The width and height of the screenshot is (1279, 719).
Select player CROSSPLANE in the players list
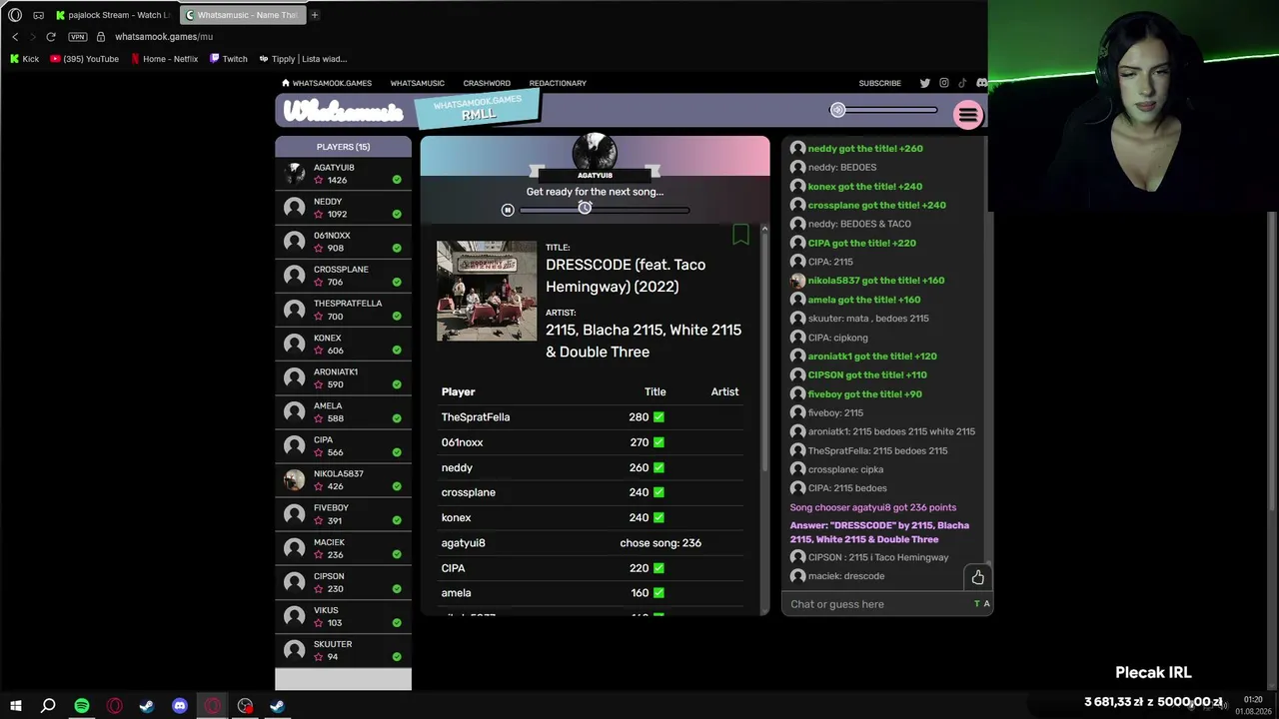tap(343, 276)
